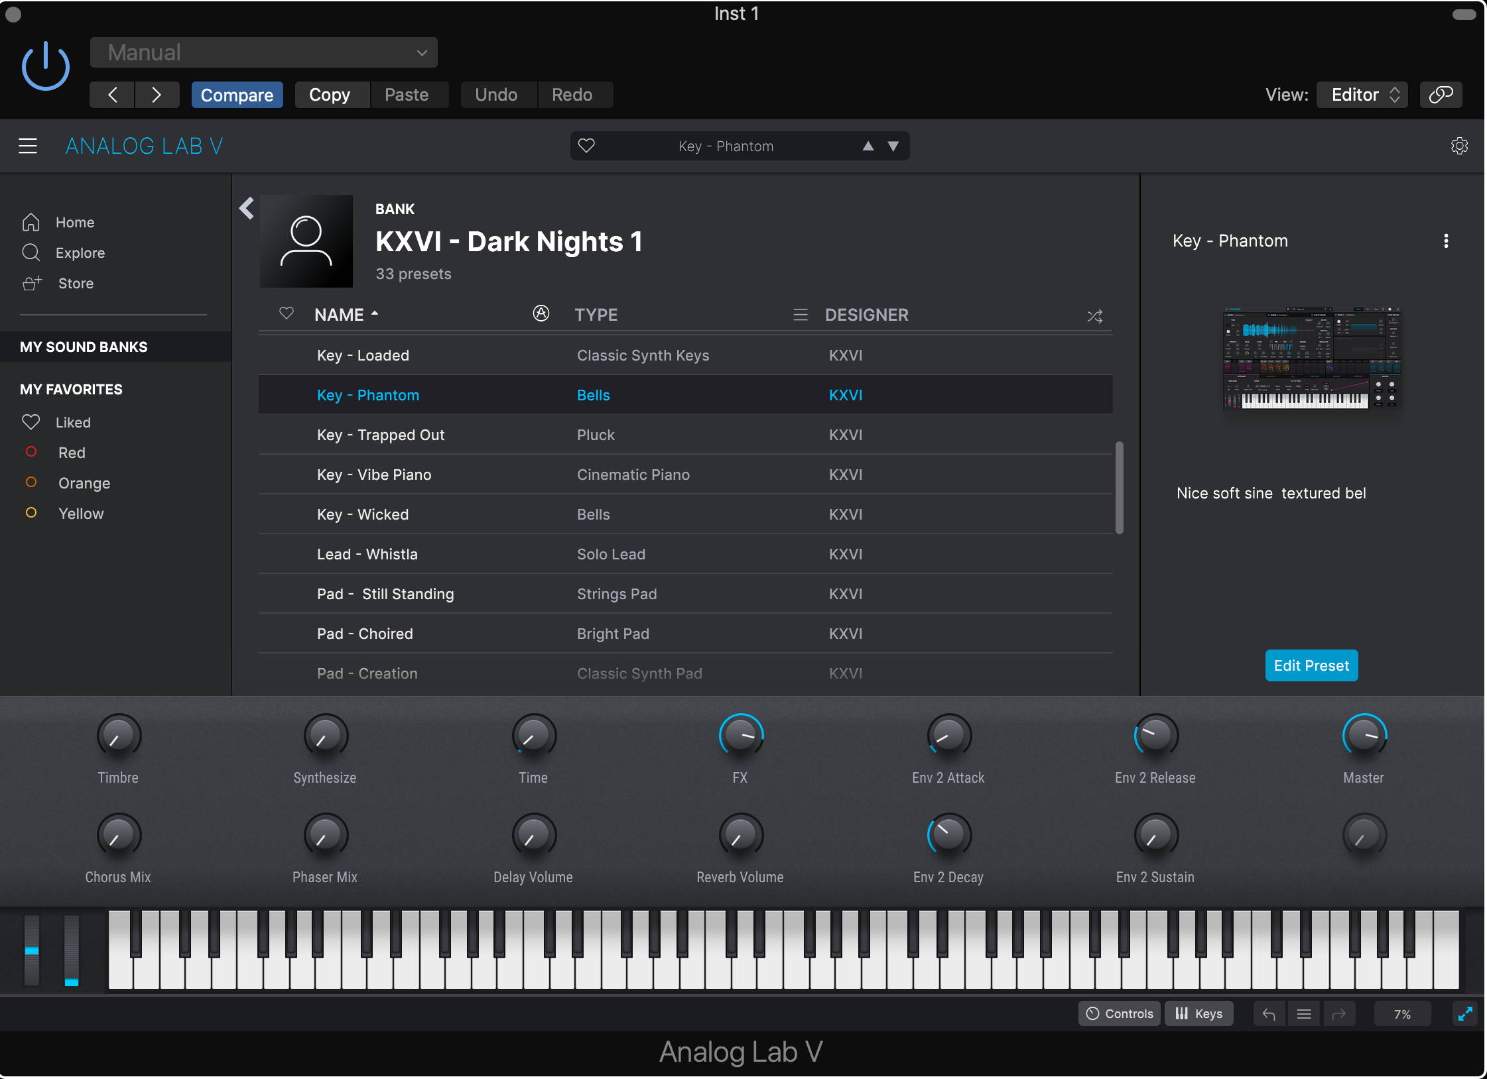
Task: Toggle the Keys panel button
Action: [1198, 1013]
